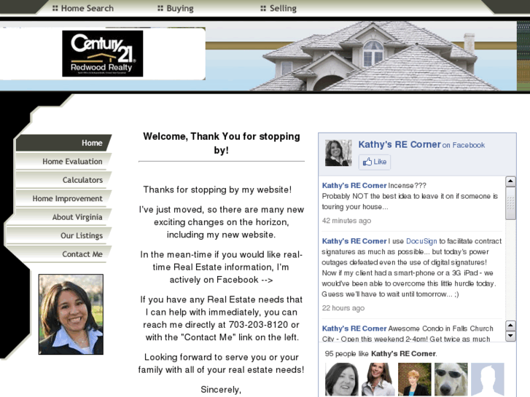The height and width of the screenshot is (397, 530).
Task: Click the house banner image
Action: coord(361,56)
